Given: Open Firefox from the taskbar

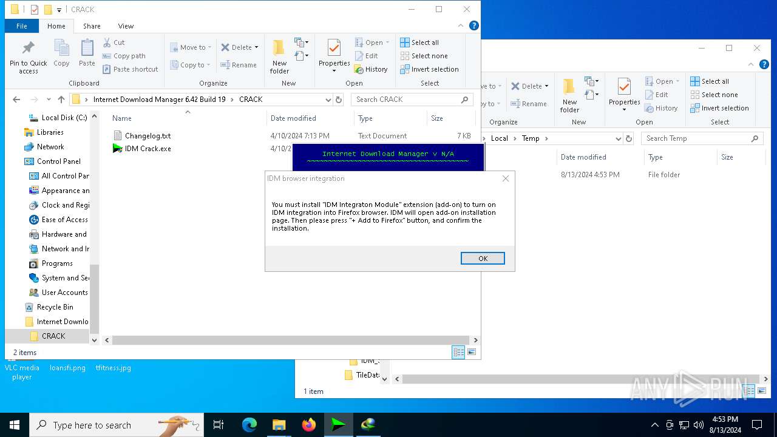Looking at the screenshot, I should click(x=308, y=425).
